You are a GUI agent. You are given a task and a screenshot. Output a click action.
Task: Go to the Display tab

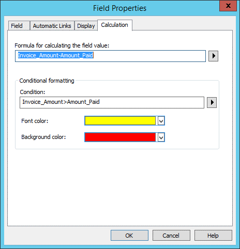(86, 26)
